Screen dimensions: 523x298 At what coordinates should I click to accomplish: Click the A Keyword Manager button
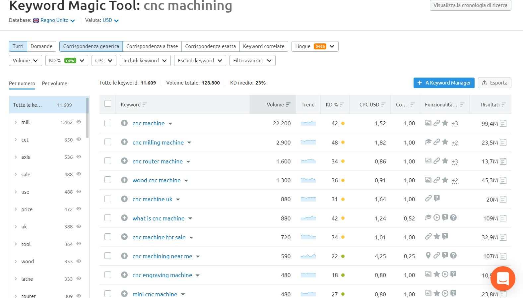[444, 83]
